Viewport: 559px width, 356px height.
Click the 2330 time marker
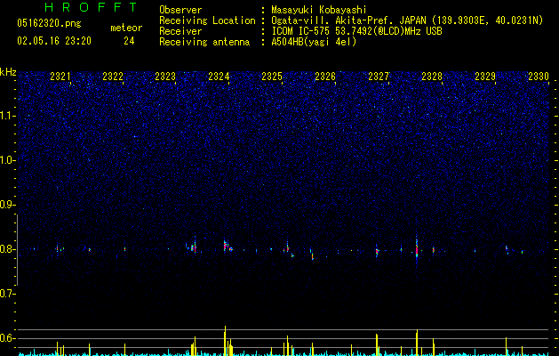point(539,77)
